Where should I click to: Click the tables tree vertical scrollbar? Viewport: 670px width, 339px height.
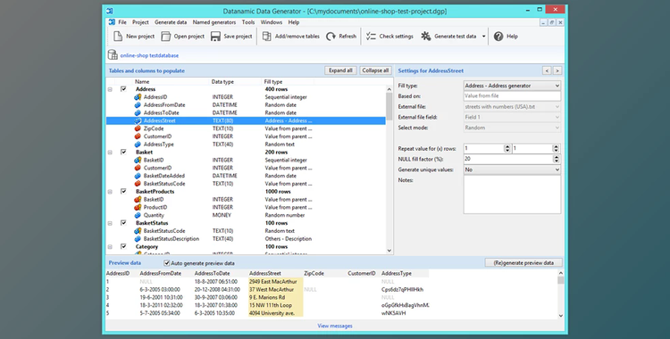pos(389,169)
